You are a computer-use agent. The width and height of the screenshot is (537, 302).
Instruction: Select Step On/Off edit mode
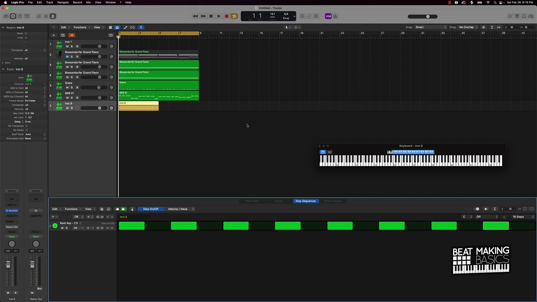151,209
